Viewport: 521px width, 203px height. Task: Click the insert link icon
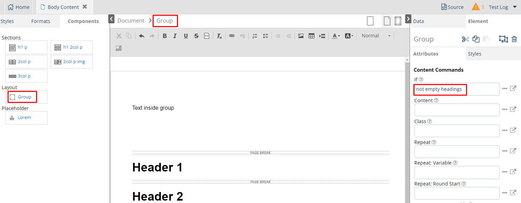(232, 36)
